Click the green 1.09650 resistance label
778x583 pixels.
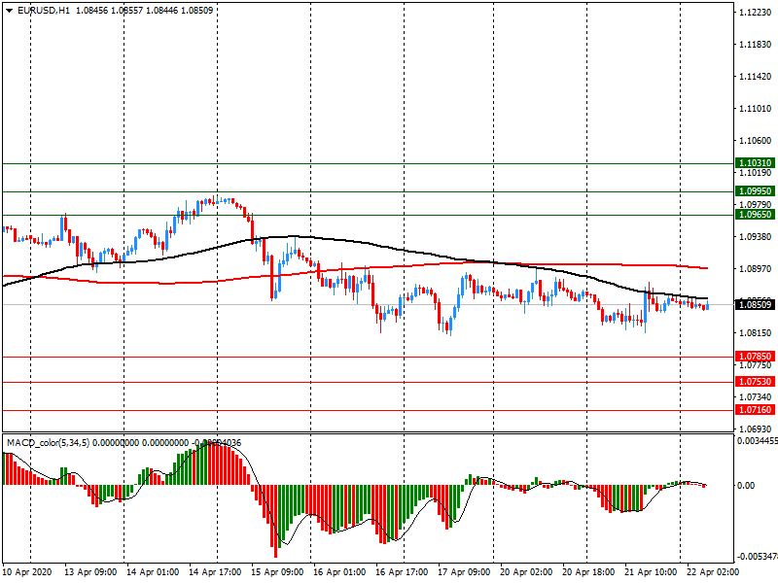click(756, 215)
